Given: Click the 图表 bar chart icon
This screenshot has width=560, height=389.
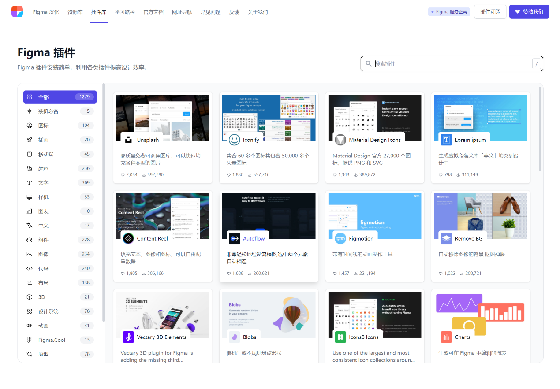Looking at the screenshot, I should (30, 211).
